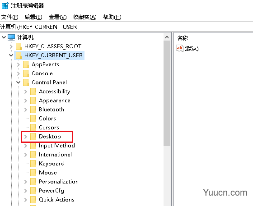Select the Control Panel key
253x206 pixels.
pyautogui.click(x=49, y=82)
